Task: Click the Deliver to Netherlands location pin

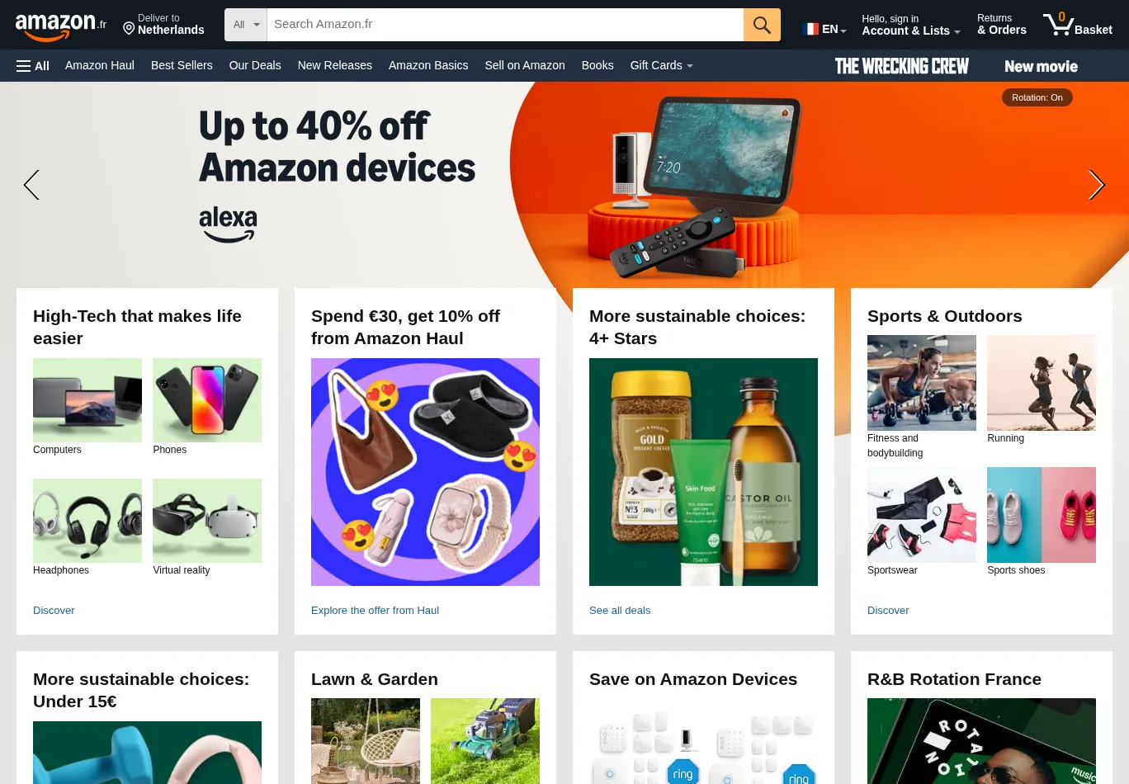Action: coord(129,29)
